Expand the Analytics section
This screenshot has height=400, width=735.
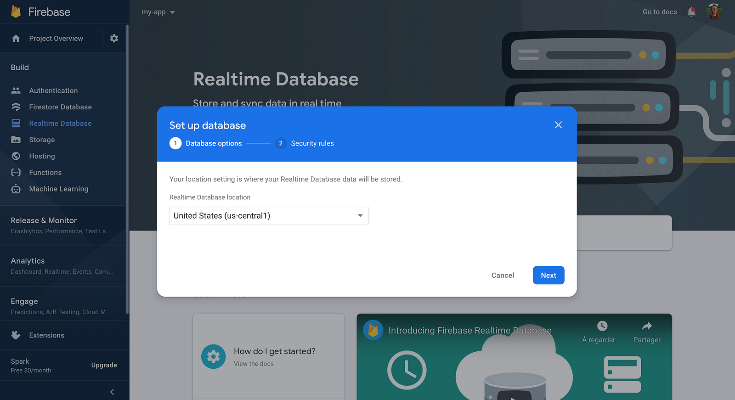click(62, 266)
